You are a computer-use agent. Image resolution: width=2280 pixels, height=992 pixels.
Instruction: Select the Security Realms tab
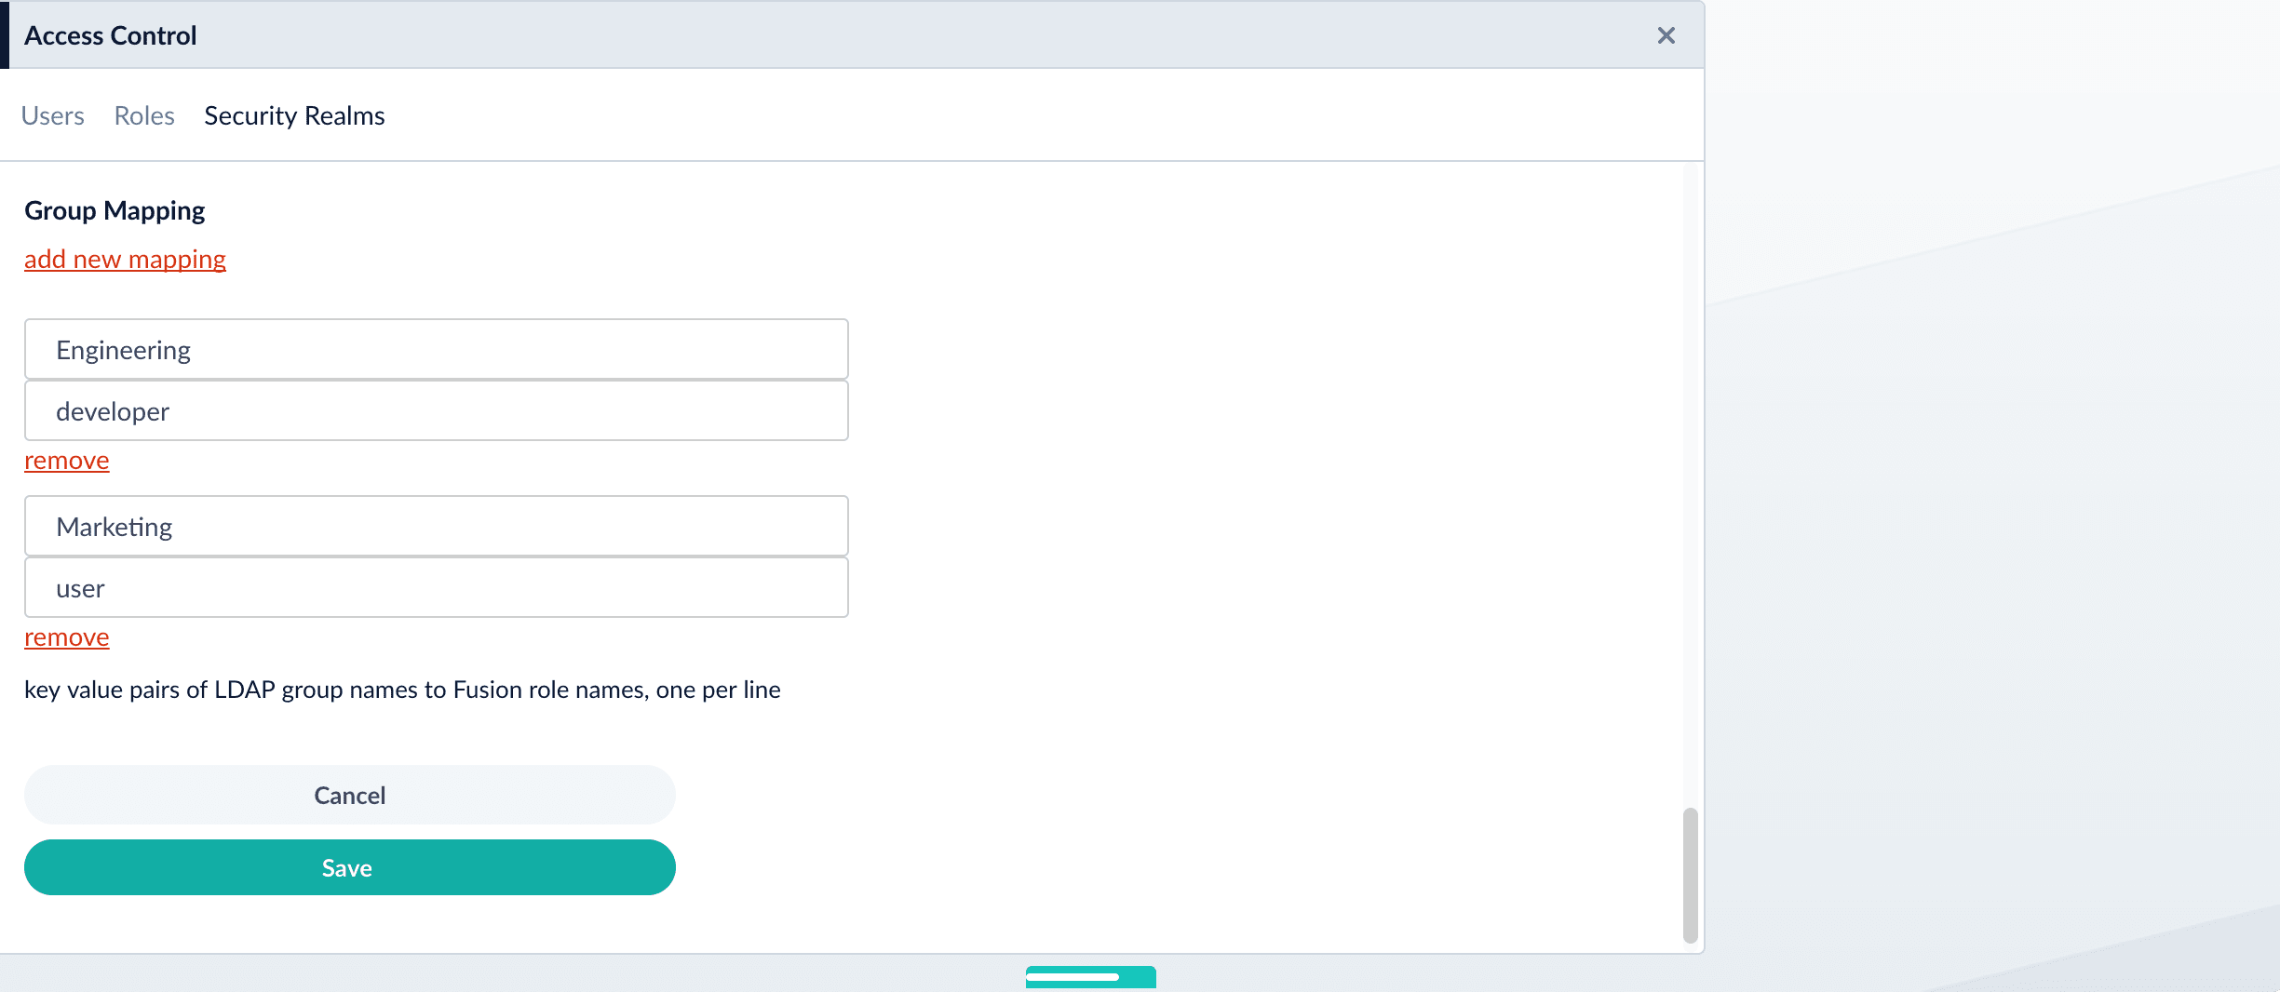point(294,115)
